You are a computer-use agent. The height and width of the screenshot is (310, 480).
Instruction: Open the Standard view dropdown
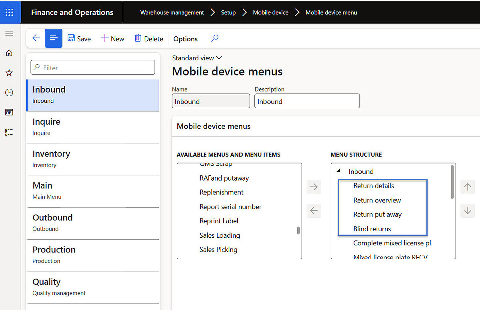click(x=197, y=58)
